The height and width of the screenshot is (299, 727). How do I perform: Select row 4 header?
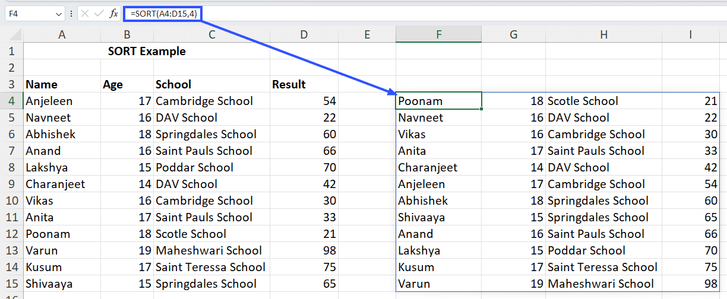pos(12,101)
